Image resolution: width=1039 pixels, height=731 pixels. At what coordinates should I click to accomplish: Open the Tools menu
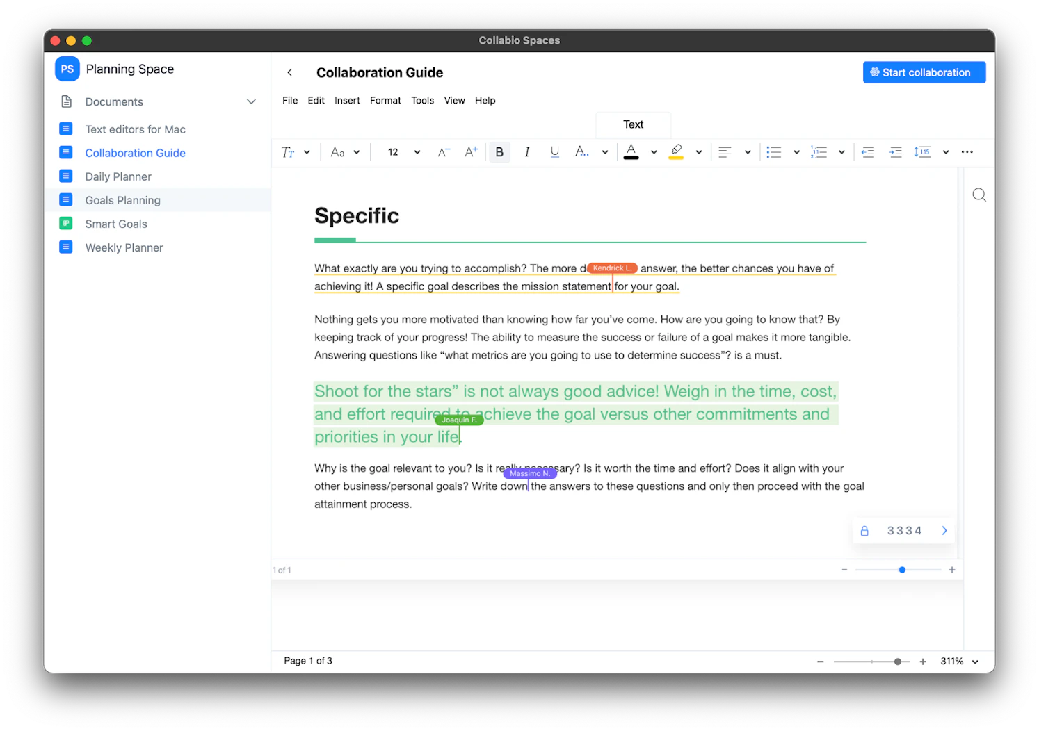tap(423, 101)
